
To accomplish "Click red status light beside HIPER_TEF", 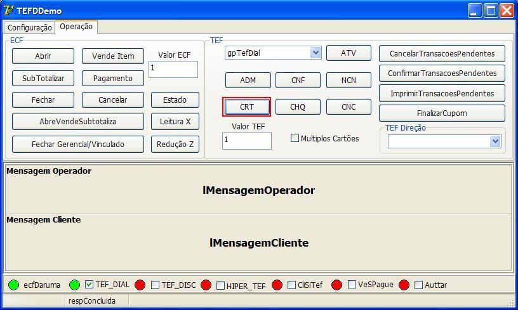I will tap(206, 285).
